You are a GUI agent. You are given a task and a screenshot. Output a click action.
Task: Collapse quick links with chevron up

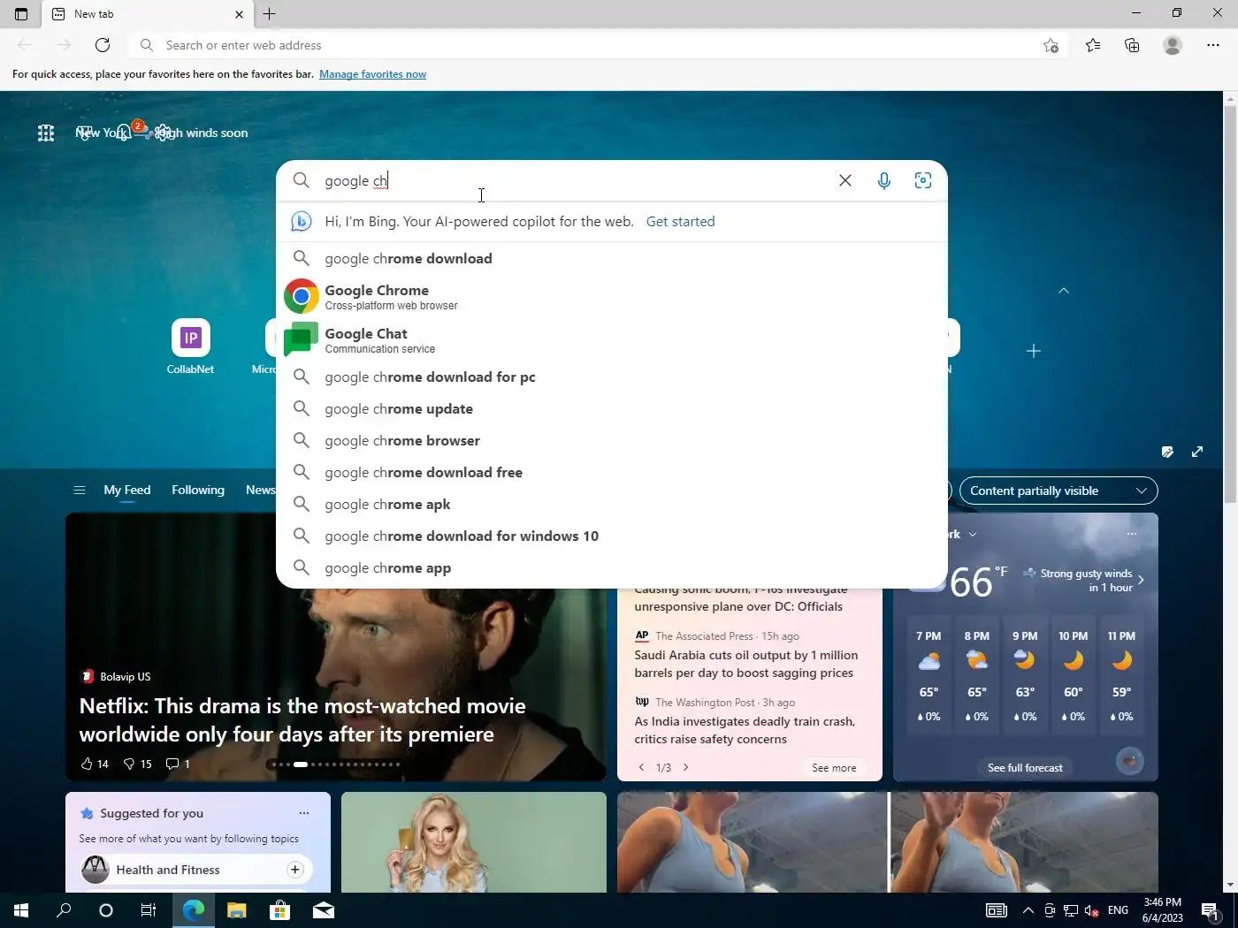pos(1064,290)
